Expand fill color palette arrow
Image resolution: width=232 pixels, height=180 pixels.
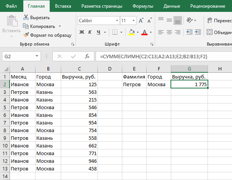[x=138, y=32]
